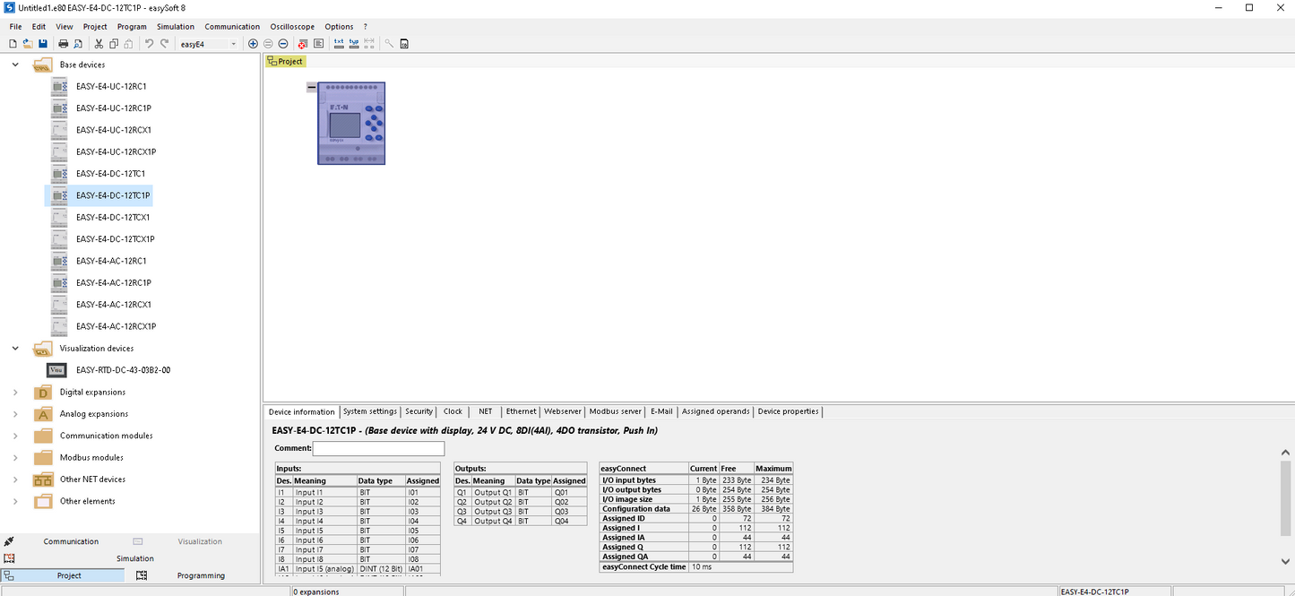Switch to the System settings tab
1295x596 pixels.
coord(370,411)
